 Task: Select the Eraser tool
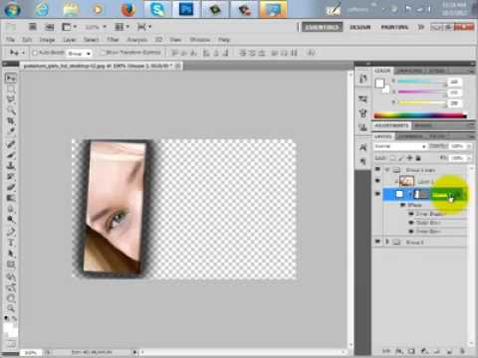point(11,187)
